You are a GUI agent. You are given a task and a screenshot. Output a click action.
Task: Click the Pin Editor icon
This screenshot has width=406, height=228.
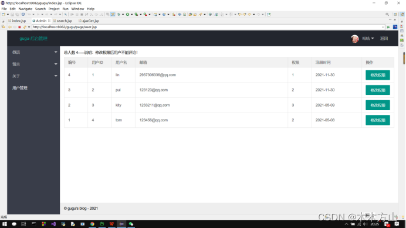click(x=269, y=15)
